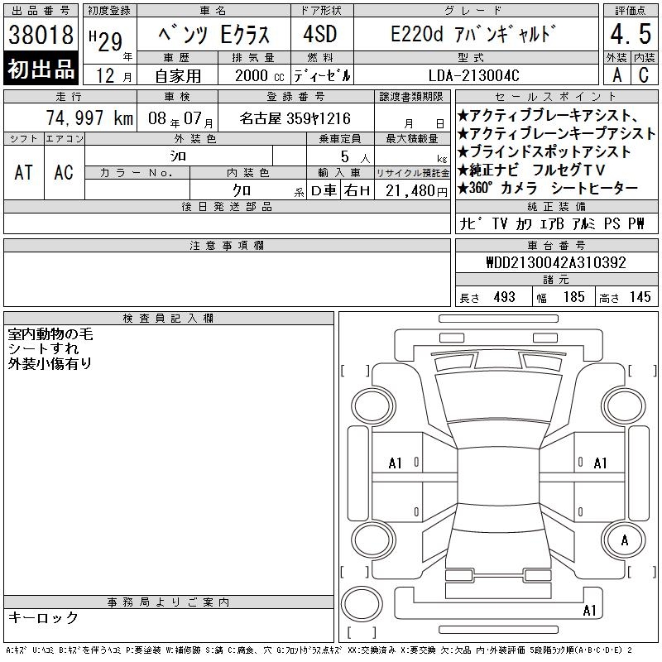Click A1 mark on the rear bumper
662x662 pixels.
(x=589, y=610)
